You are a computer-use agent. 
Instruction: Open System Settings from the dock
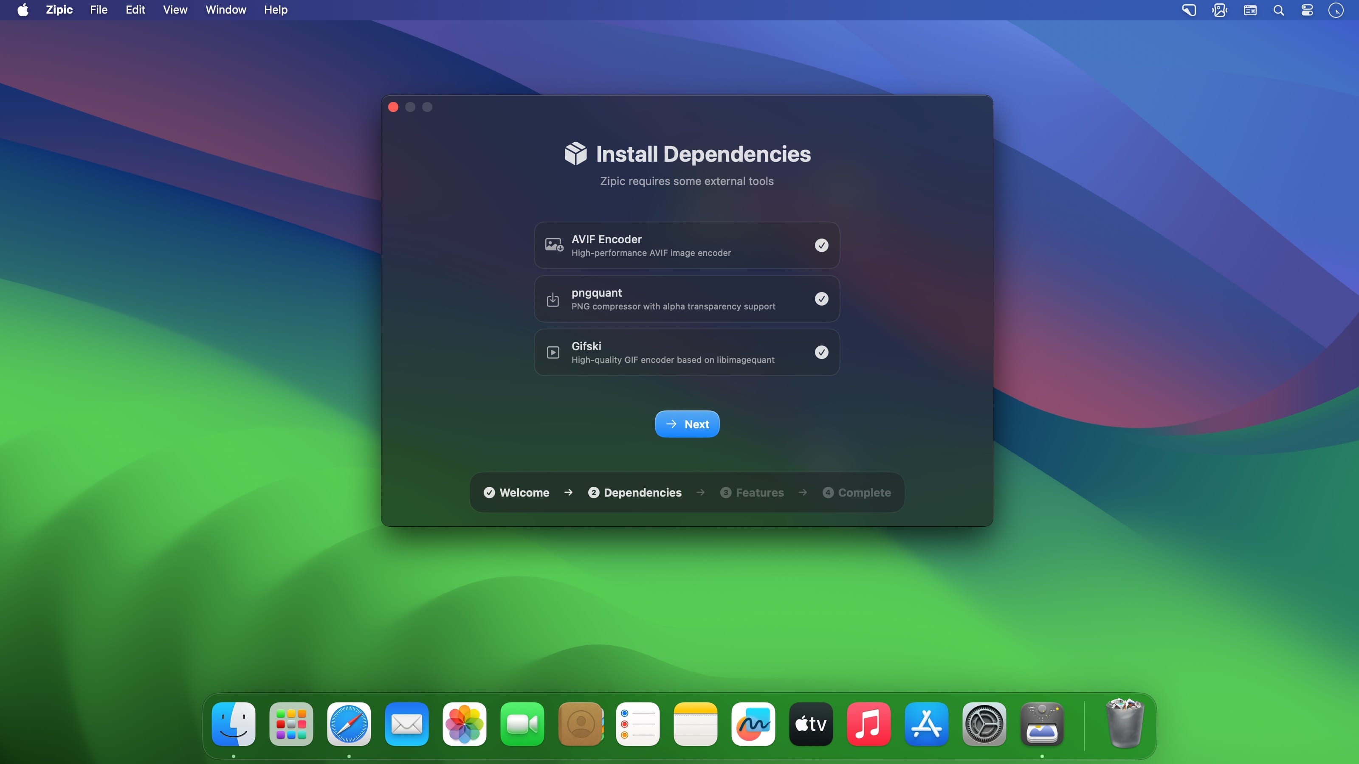coord(984,724)
